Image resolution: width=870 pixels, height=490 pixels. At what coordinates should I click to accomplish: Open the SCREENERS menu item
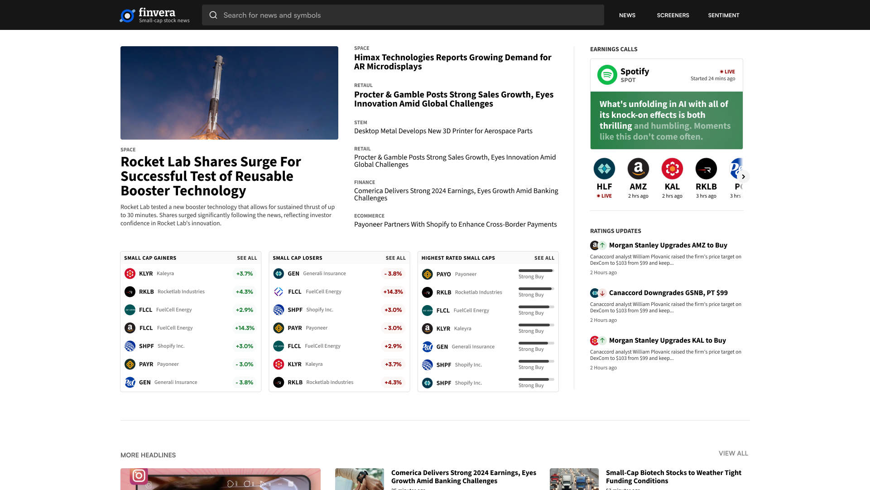click(673, 15)
